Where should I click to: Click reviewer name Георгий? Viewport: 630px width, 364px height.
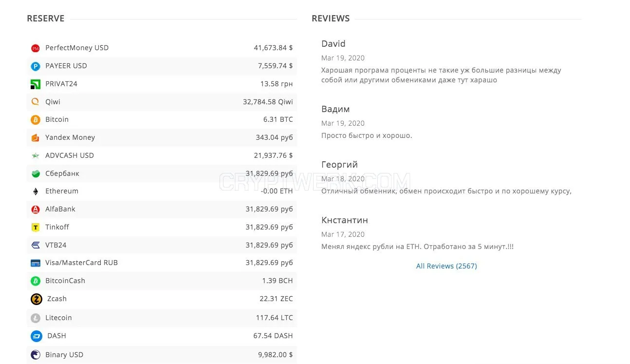coord(339,165)
